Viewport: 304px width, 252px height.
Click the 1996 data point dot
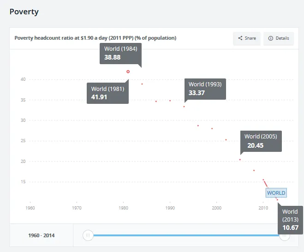198,126
